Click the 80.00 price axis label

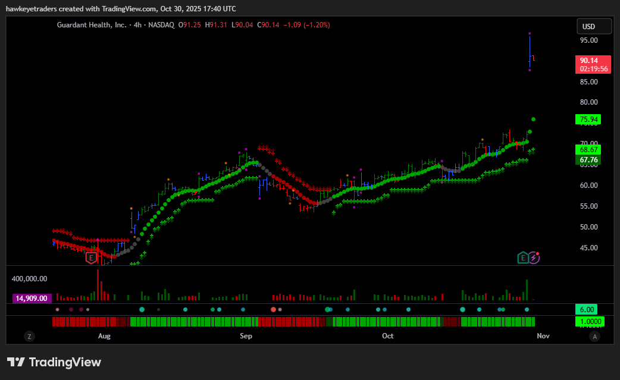point(589,102)
